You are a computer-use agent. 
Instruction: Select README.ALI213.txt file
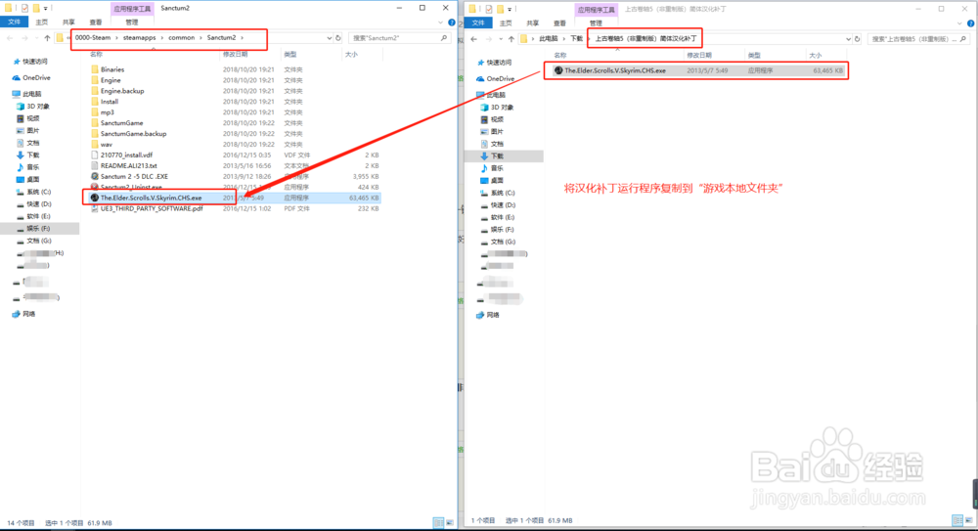point(128,165)
